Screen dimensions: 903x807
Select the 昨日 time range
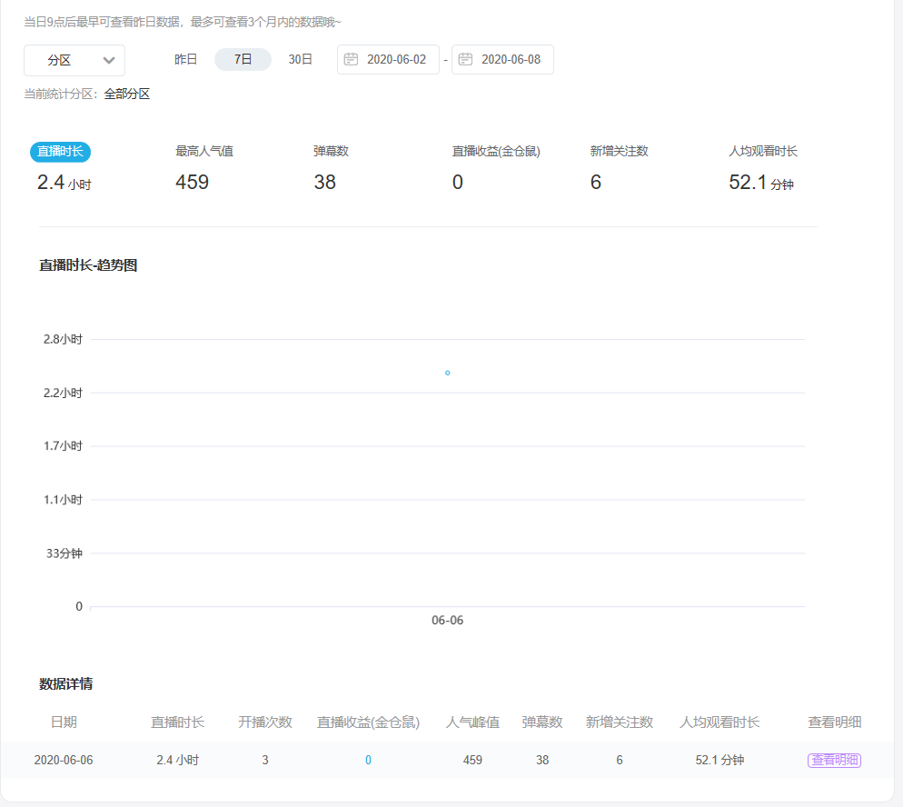pos(185,59)
